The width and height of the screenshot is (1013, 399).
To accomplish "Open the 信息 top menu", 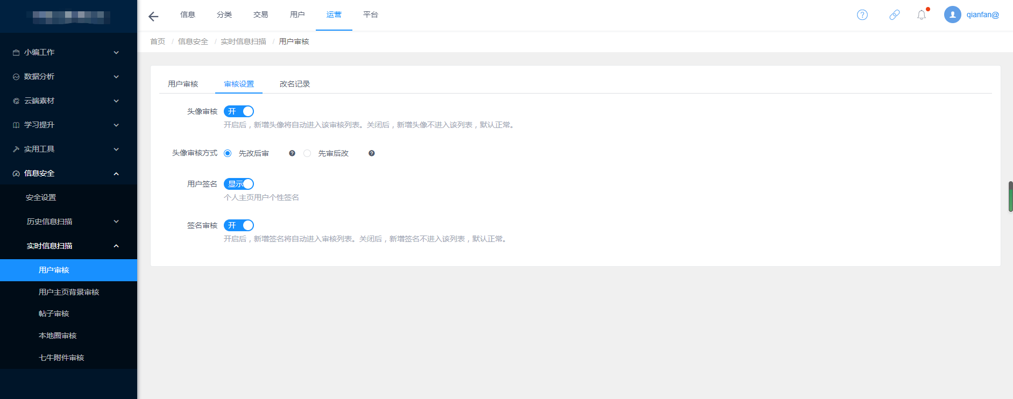I will [x=188, y=15].
